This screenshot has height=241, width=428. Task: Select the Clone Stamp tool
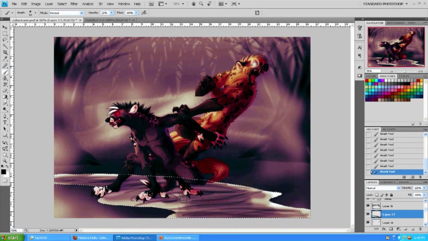point(5,78)
